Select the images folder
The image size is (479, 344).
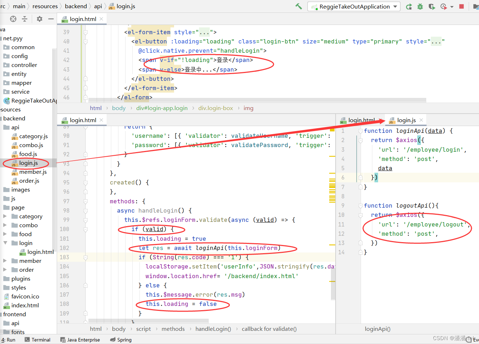(x=17, y=190)
